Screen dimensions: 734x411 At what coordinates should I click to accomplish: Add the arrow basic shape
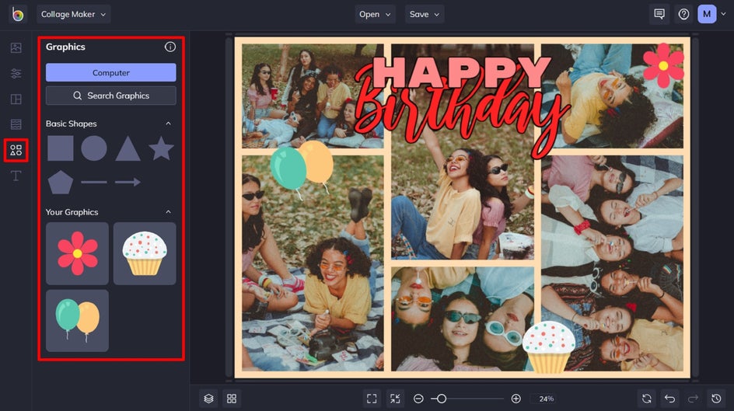click(x=128, y=182)
